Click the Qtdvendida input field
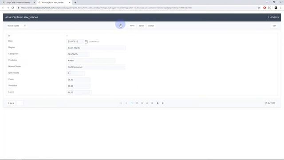 75,73
